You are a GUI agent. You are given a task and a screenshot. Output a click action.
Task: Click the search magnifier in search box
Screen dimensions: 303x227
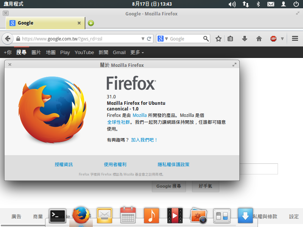click(x=206, y=39)
